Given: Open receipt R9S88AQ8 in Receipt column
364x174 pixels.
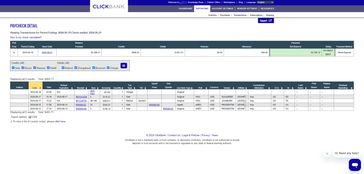Looking at the screenshot, I should pyautogui.click(x=81, y=109).
